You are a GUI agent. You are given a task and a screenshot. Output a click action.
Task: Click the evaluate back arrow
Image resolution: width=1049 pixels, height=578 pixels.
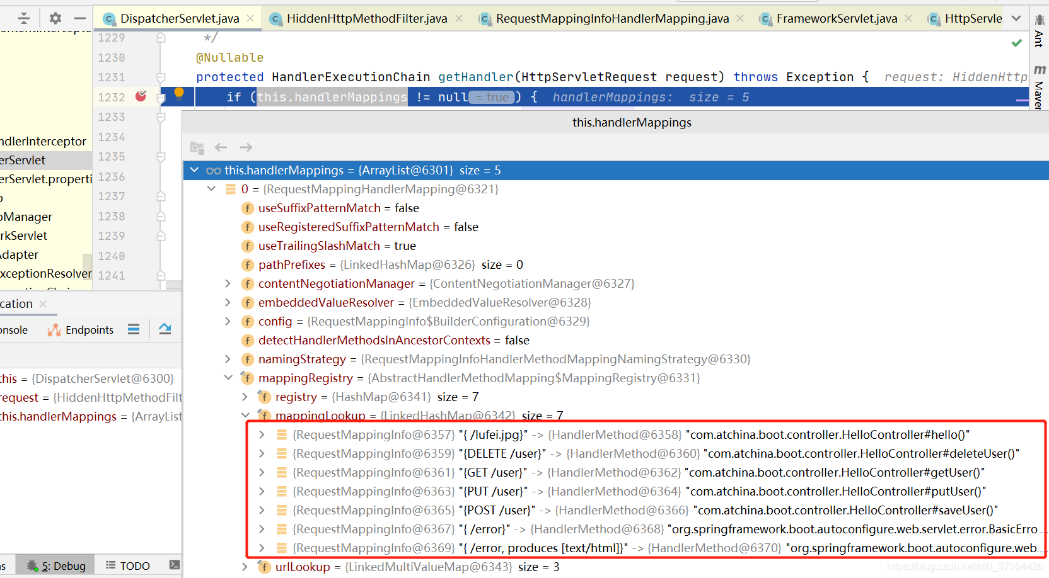pyautogui.click(x=221, y=147)
